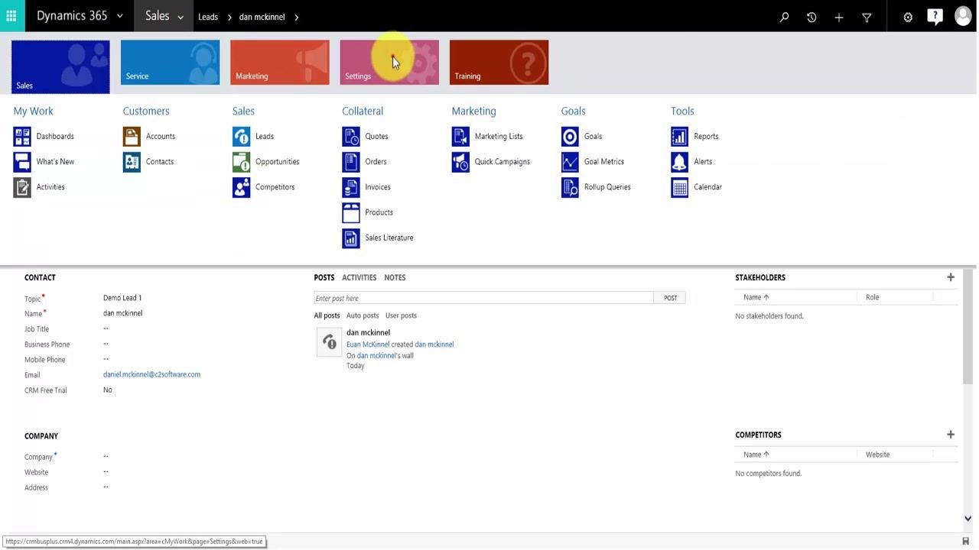This screenshot has width=979, height=550.
Task: Open the Euan McKinnel link
Action: click(368, 345)
